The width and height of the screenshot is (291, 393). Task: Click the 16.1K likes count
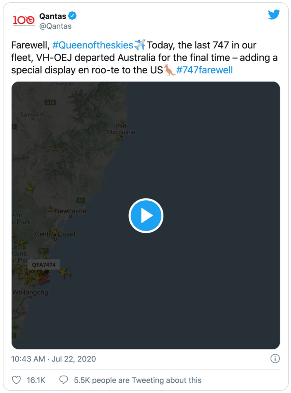coord(36,380)
